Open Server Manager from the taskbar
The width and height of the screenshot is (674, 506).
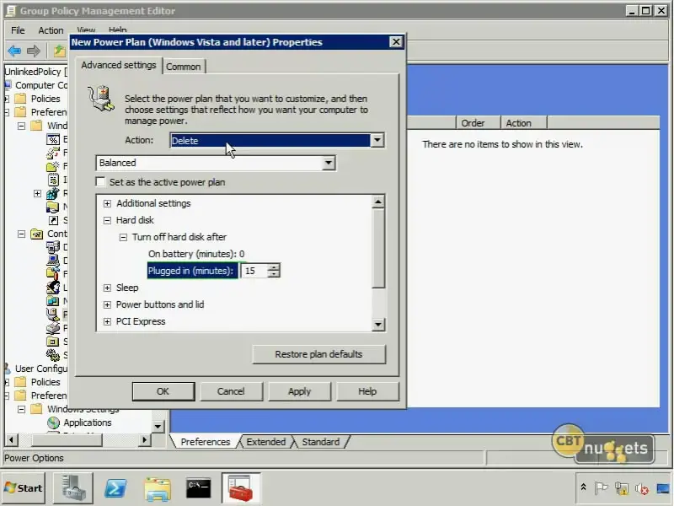[x=72, y=488]
